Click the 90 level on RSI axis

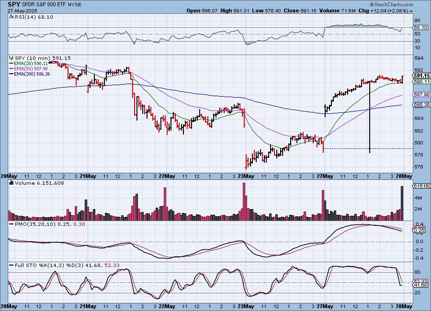point(417,20)
